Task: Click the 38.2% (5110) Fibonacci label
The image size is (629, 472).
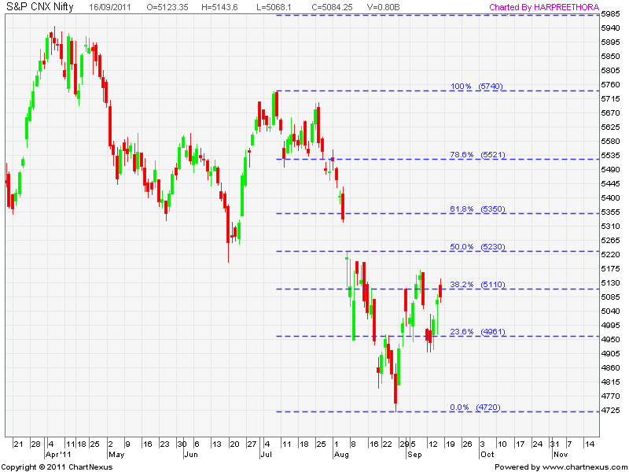Action: pos(477,284)
